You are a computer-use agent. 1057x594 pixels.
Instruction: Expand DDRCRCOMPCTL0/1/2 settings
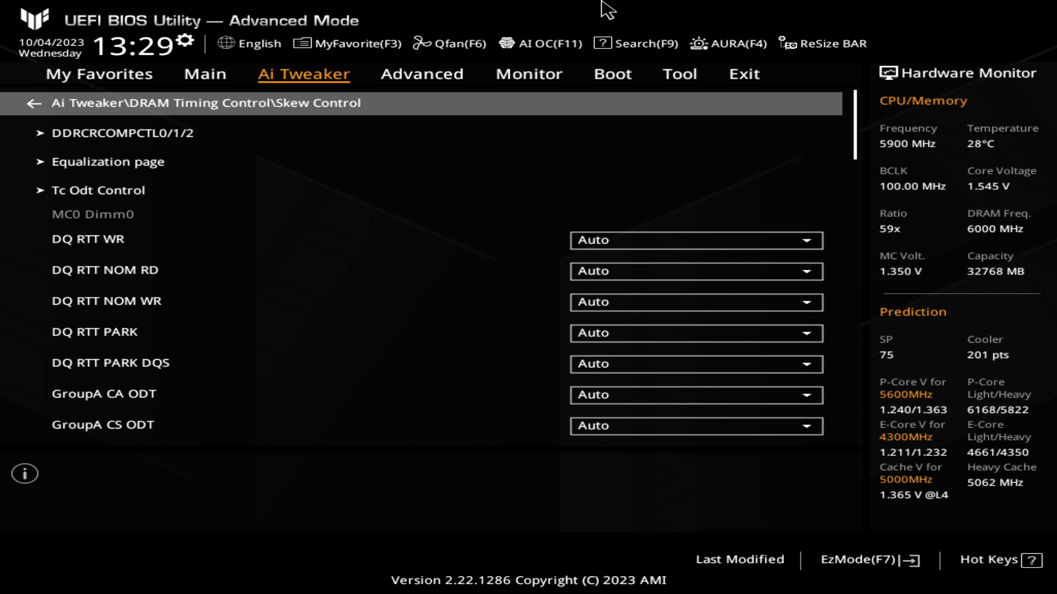tap(122, 133)
